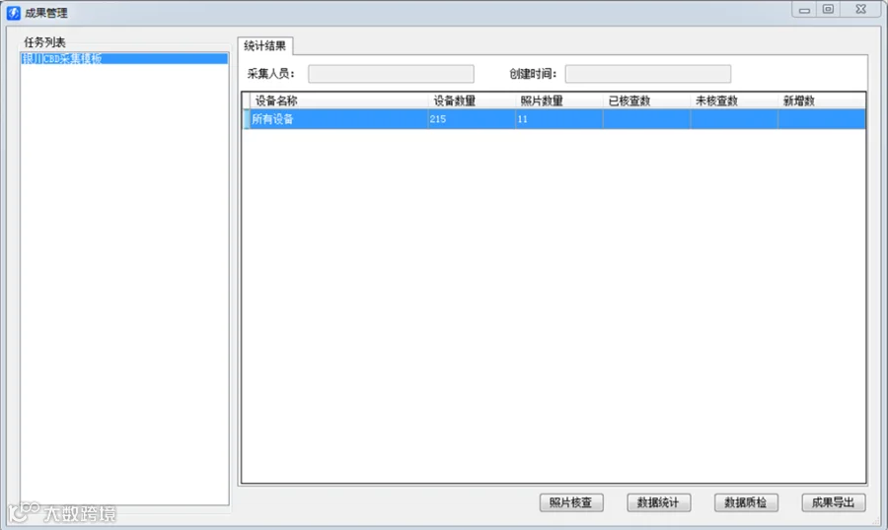Screen dimensions: 888x530
Task: Sort by the 照片数量 column header
Action: [559, 100]
